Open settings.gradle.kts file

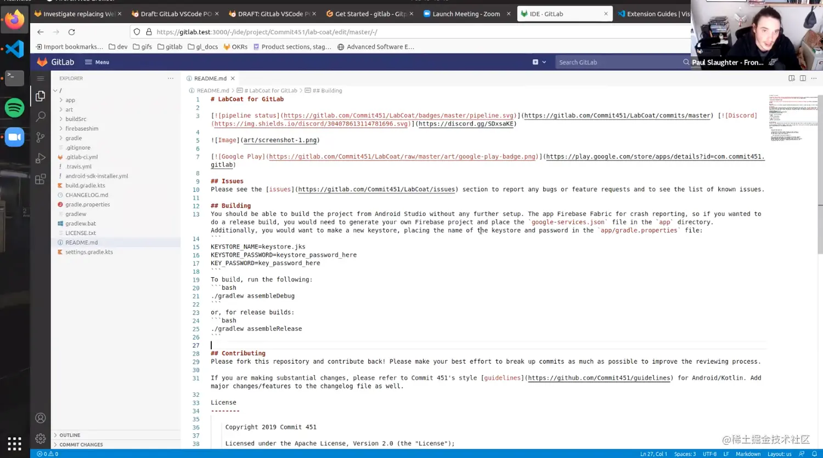[89, 252]
